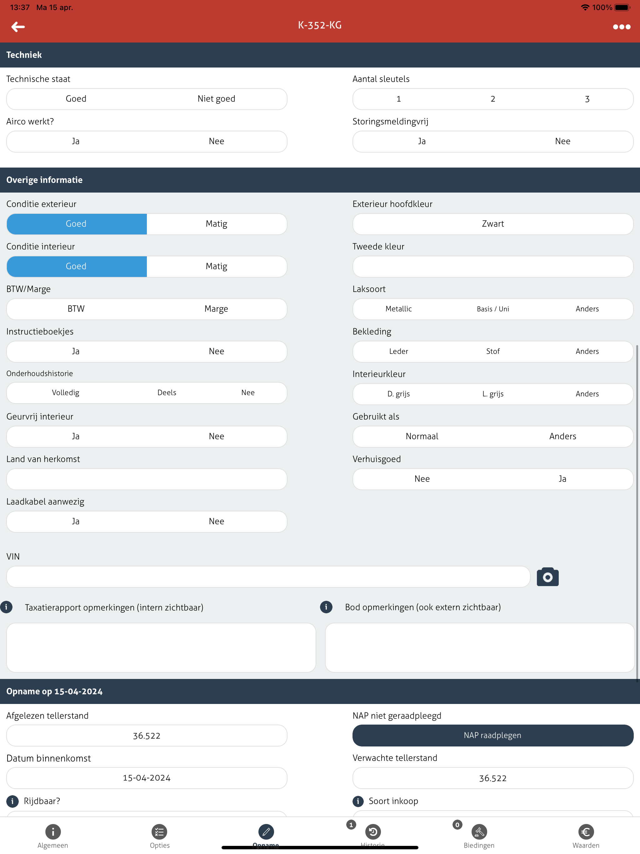Select Leder for Bekleding

point(399,351)
